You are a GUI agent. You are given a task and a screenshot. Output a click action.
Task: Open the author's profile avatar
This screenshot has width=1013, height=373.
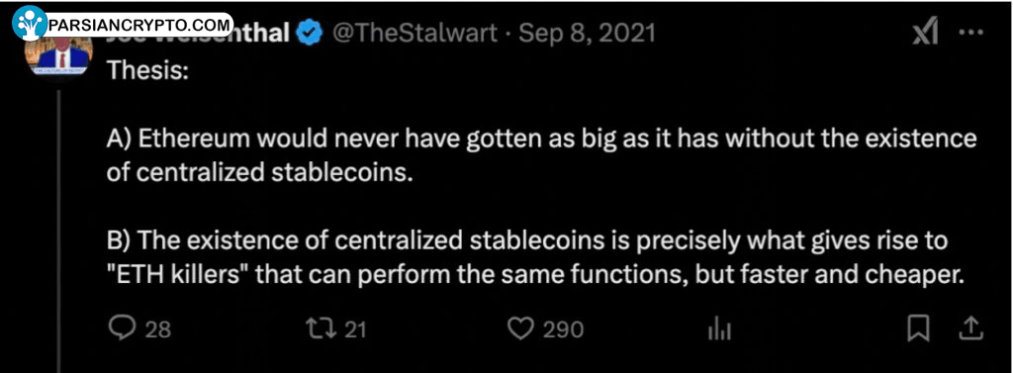56,55
